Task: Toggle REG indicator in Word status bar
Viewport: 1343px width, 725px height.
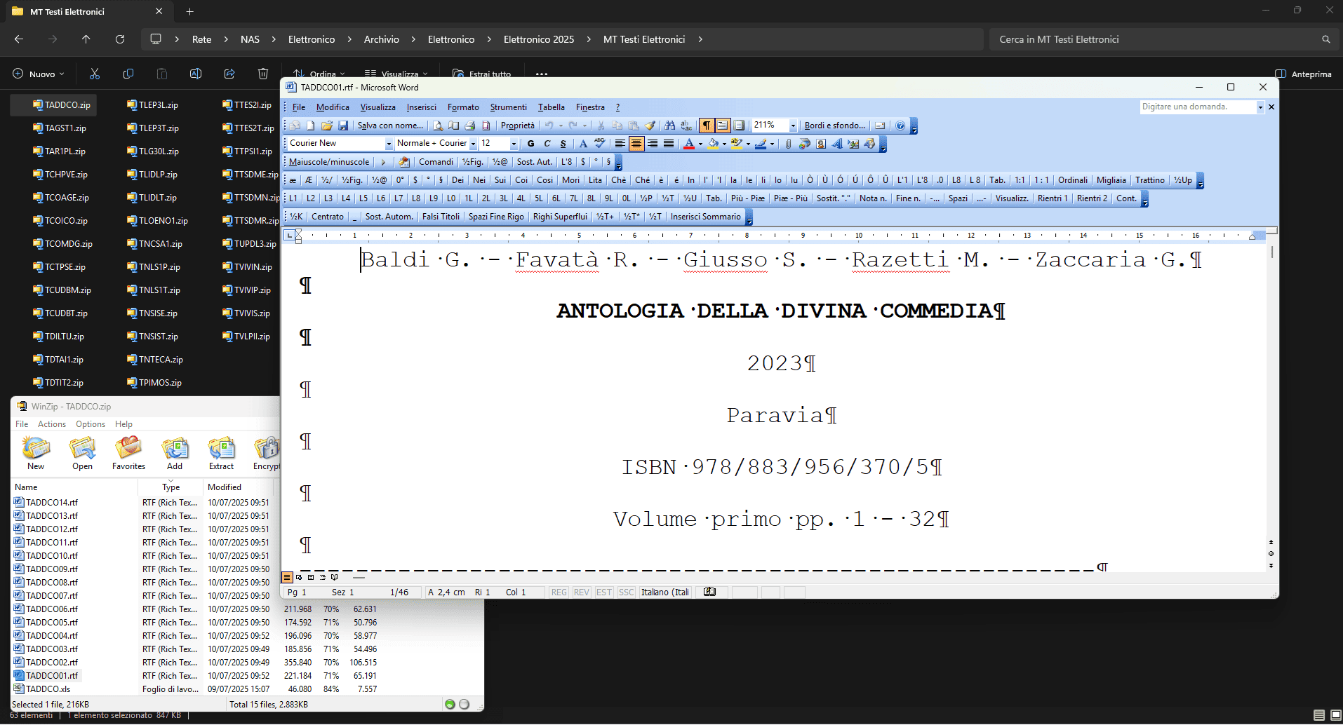Action: coord(559,592)
